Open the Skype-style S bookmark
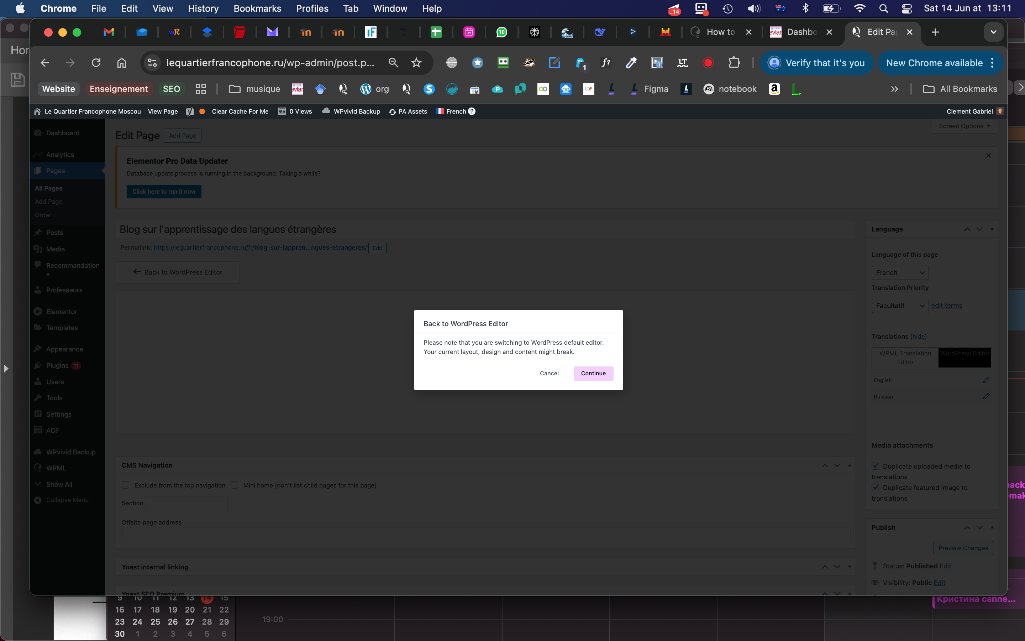Image resolution: width=1025 pixels, height=641 pixels. click(429, 89)
